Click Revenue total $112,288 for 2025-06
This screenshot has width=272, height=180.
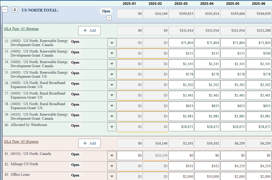tap(259, 31)
